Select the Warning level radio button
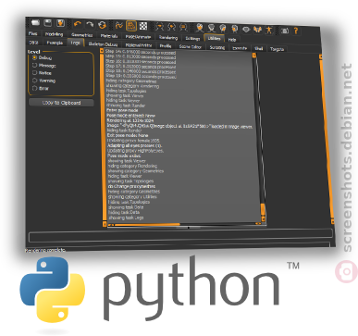This screenshot has height=336, width=358. 34,81
